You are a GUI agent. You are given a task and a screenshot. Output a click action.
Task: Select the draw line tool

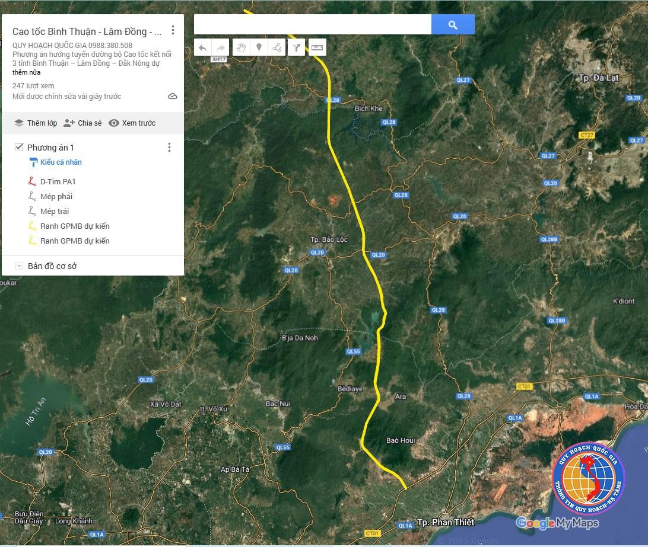tap(277, 48)
